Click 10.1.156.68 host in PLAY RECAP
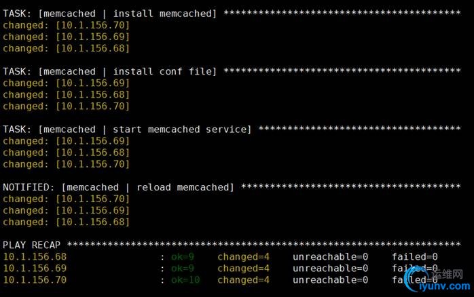Screen dimensions: 474x297 [35, 257]
